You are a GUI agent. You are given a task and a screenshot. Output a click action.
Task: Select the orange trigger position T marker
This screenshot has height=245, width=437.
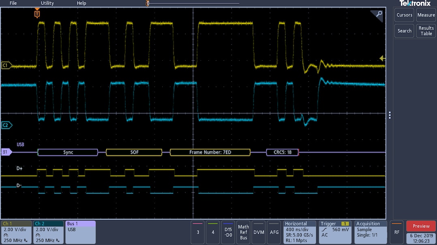point(37,14)
